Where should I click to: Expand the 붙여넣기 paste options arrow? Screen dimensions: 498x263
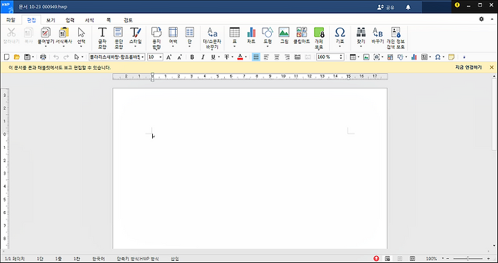click(46, 46)
